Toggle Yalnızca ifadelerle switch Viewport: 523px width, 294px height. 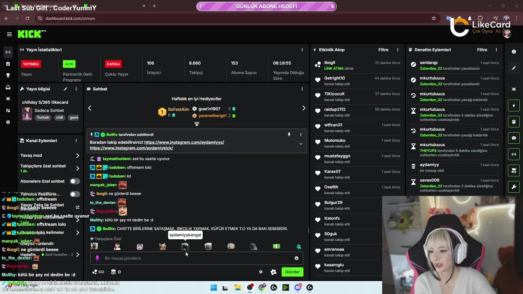point(75,194)
